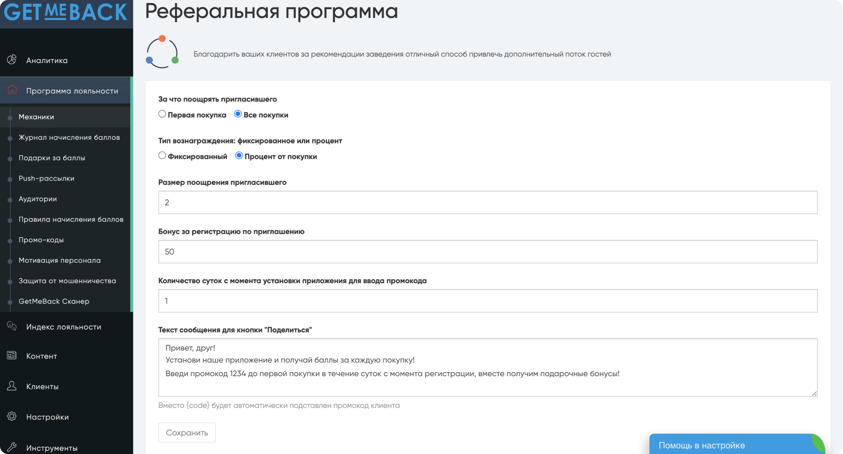Click the Analytics pie chart icon

(x=12, y=59)
